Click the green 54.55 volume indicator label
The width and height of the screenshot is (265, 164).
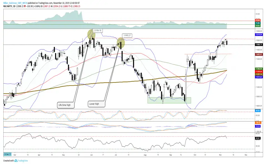(257, 25)
